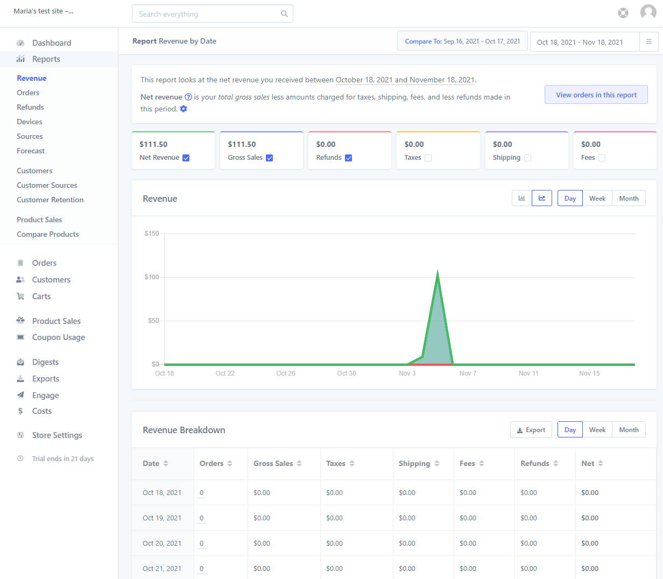The image size is (663, 579).
Task: Click View orders in this report
Action: [x=596, y=95]
